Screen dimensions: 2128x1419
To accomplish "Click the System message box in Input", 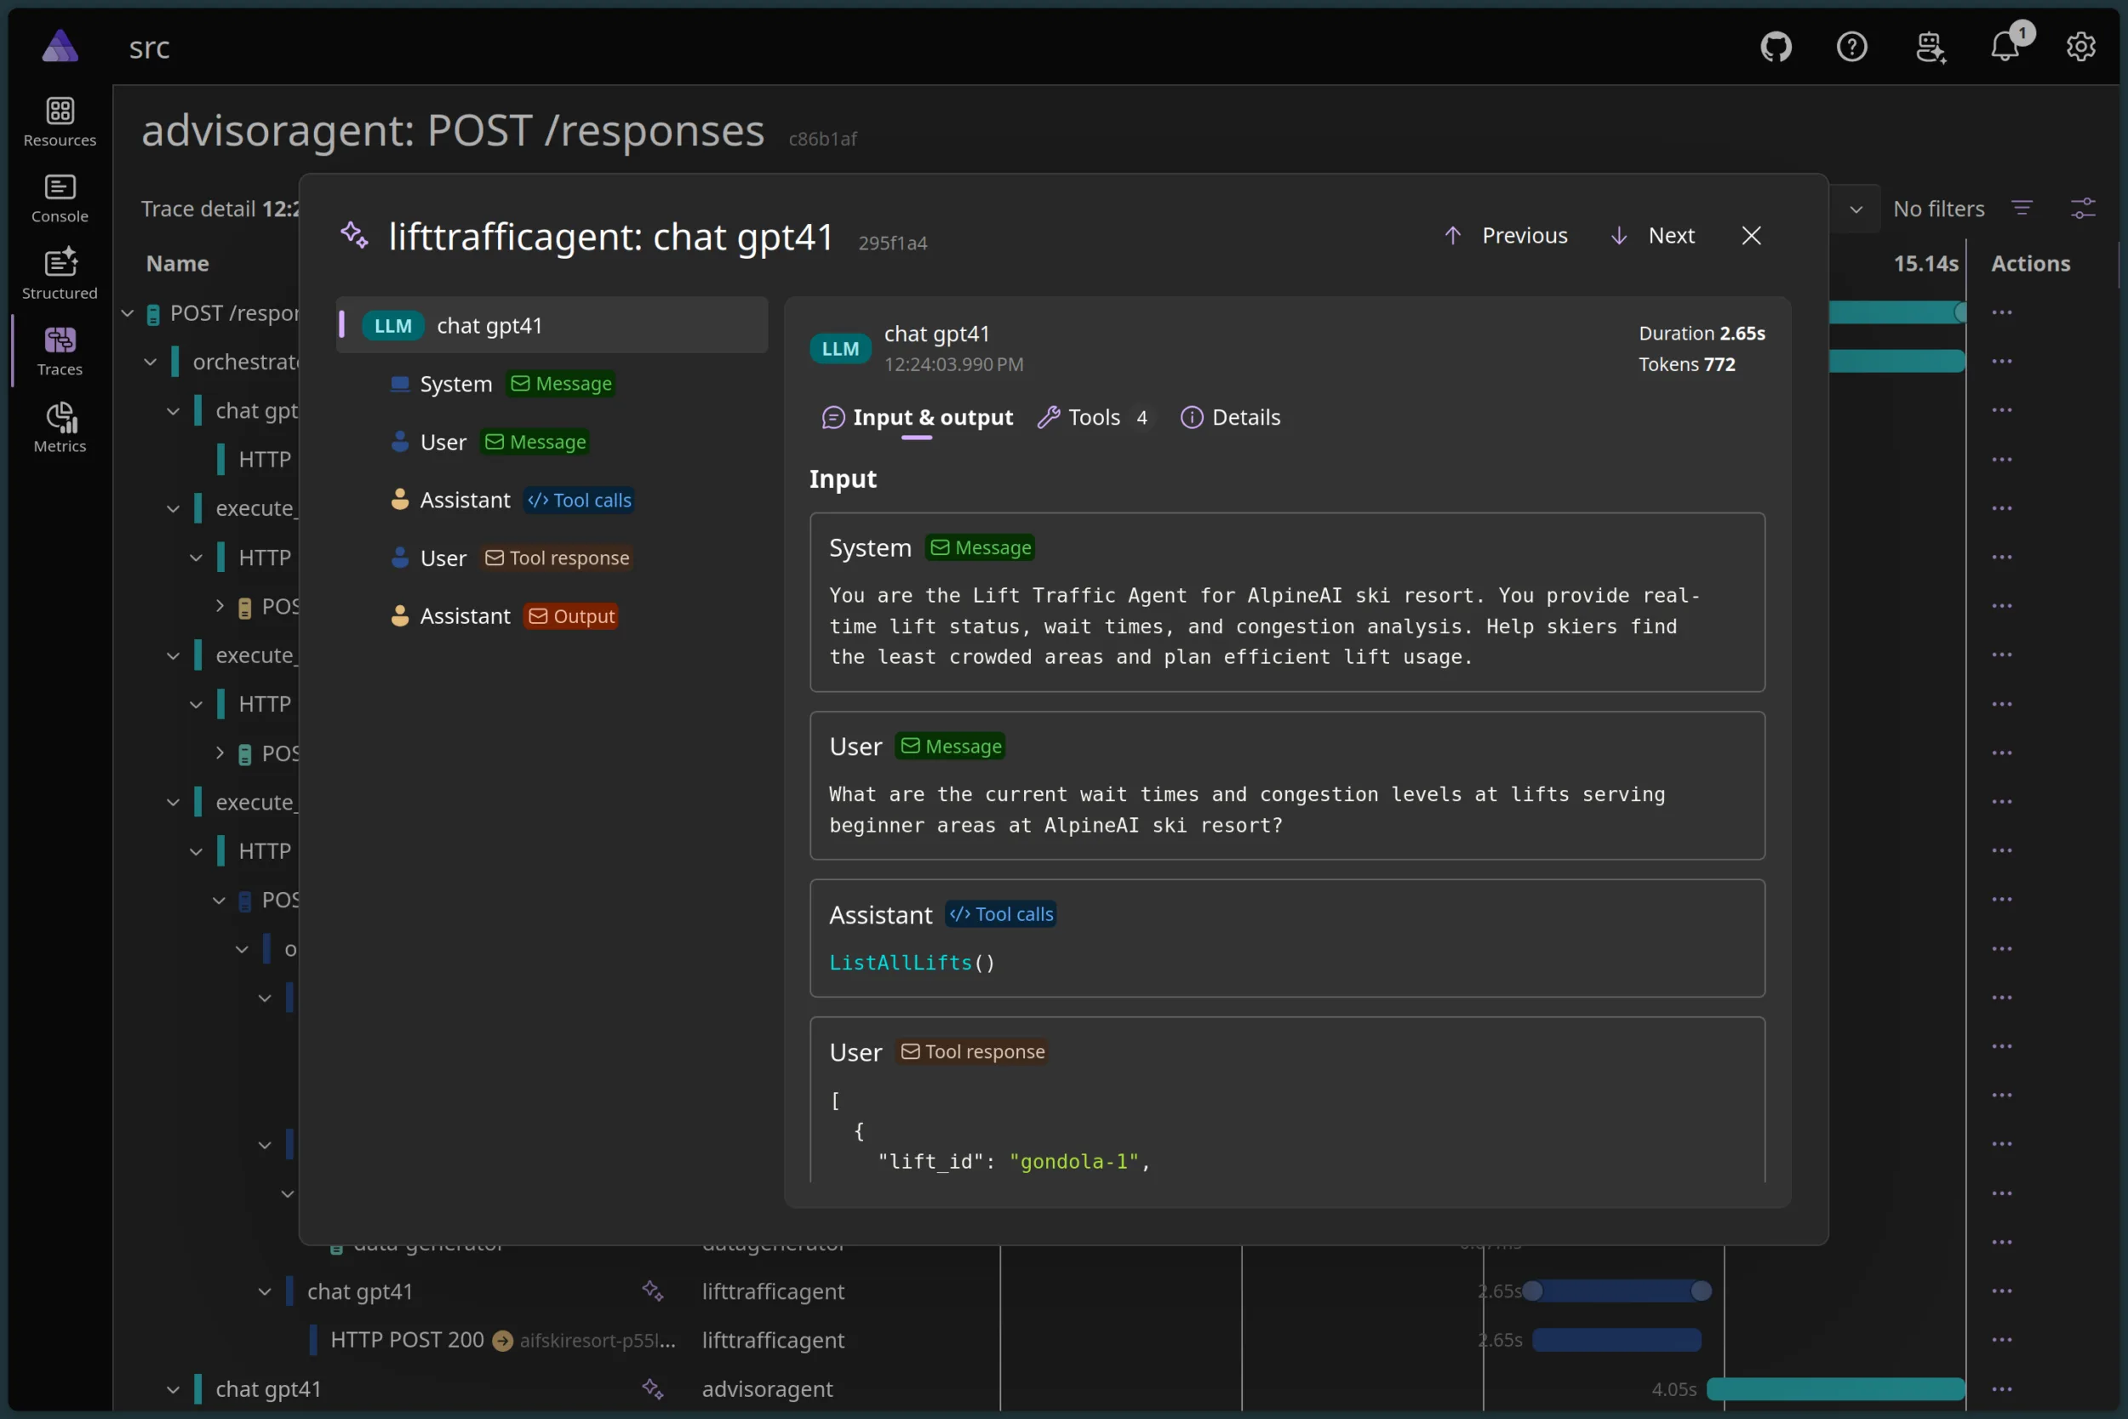I will (x=1286, y=602).
